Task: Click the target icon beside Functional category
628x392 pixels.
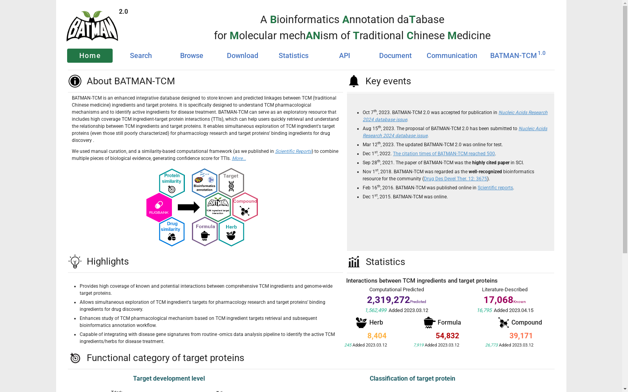Action: click(x=75, y=358)
